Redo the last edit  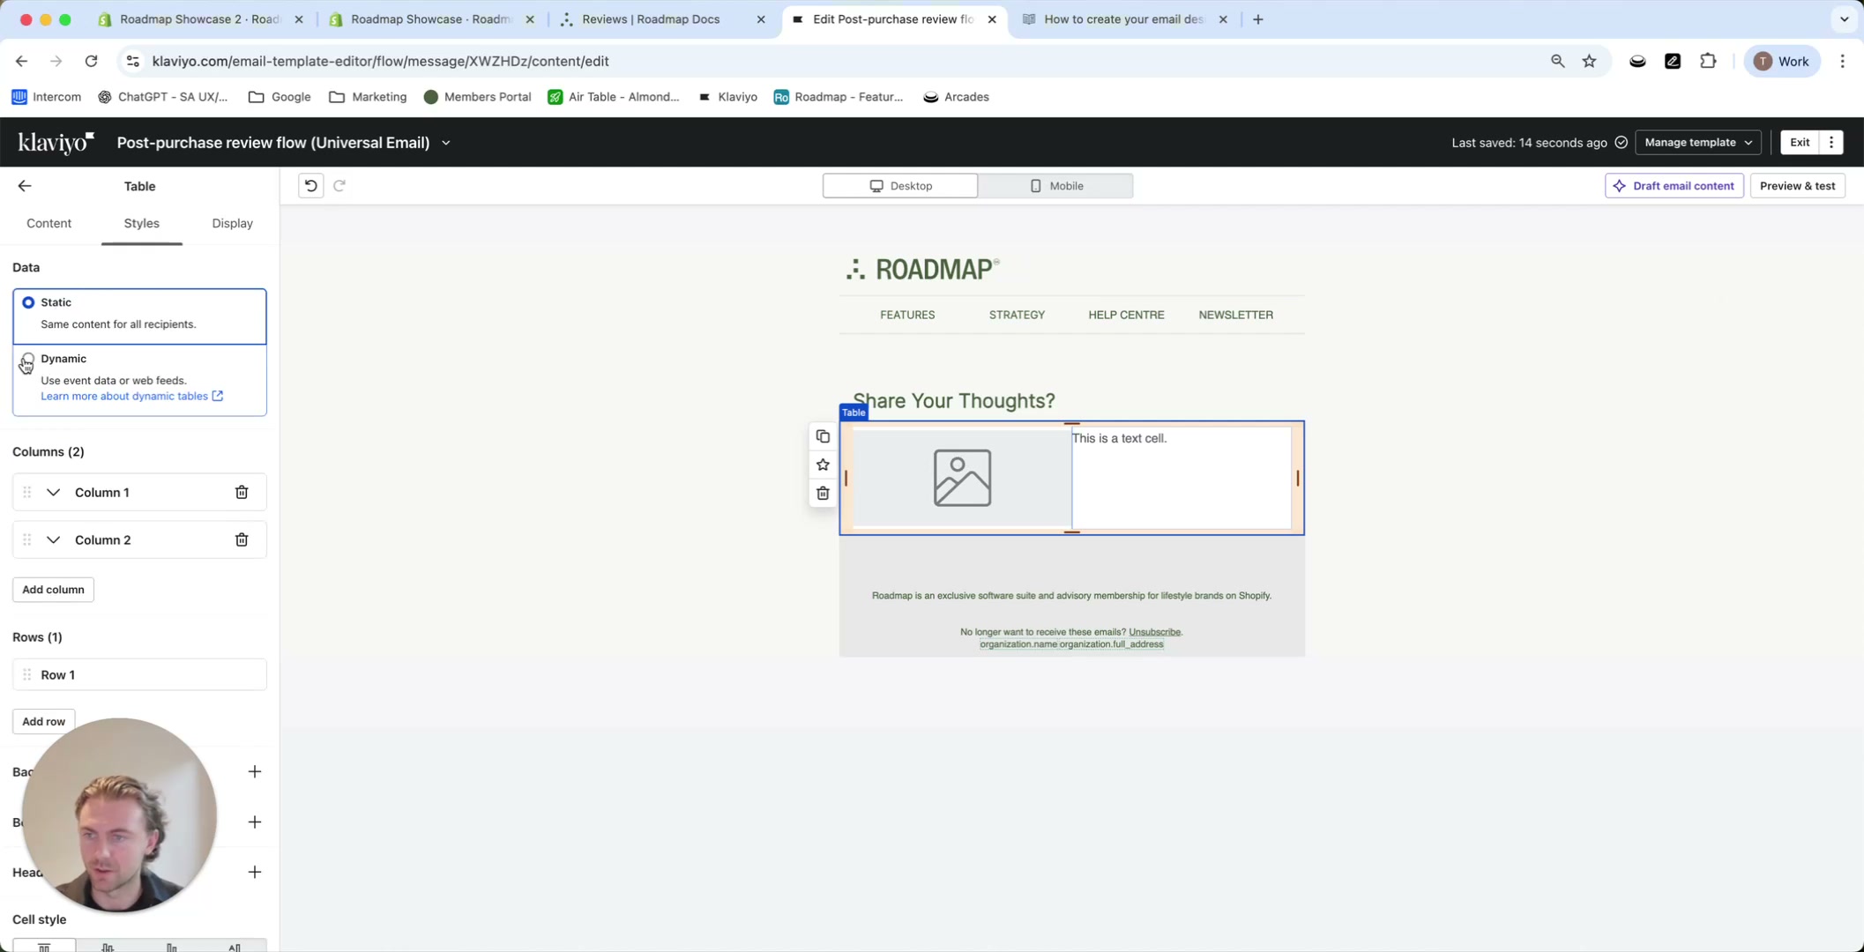pos(339,185)
